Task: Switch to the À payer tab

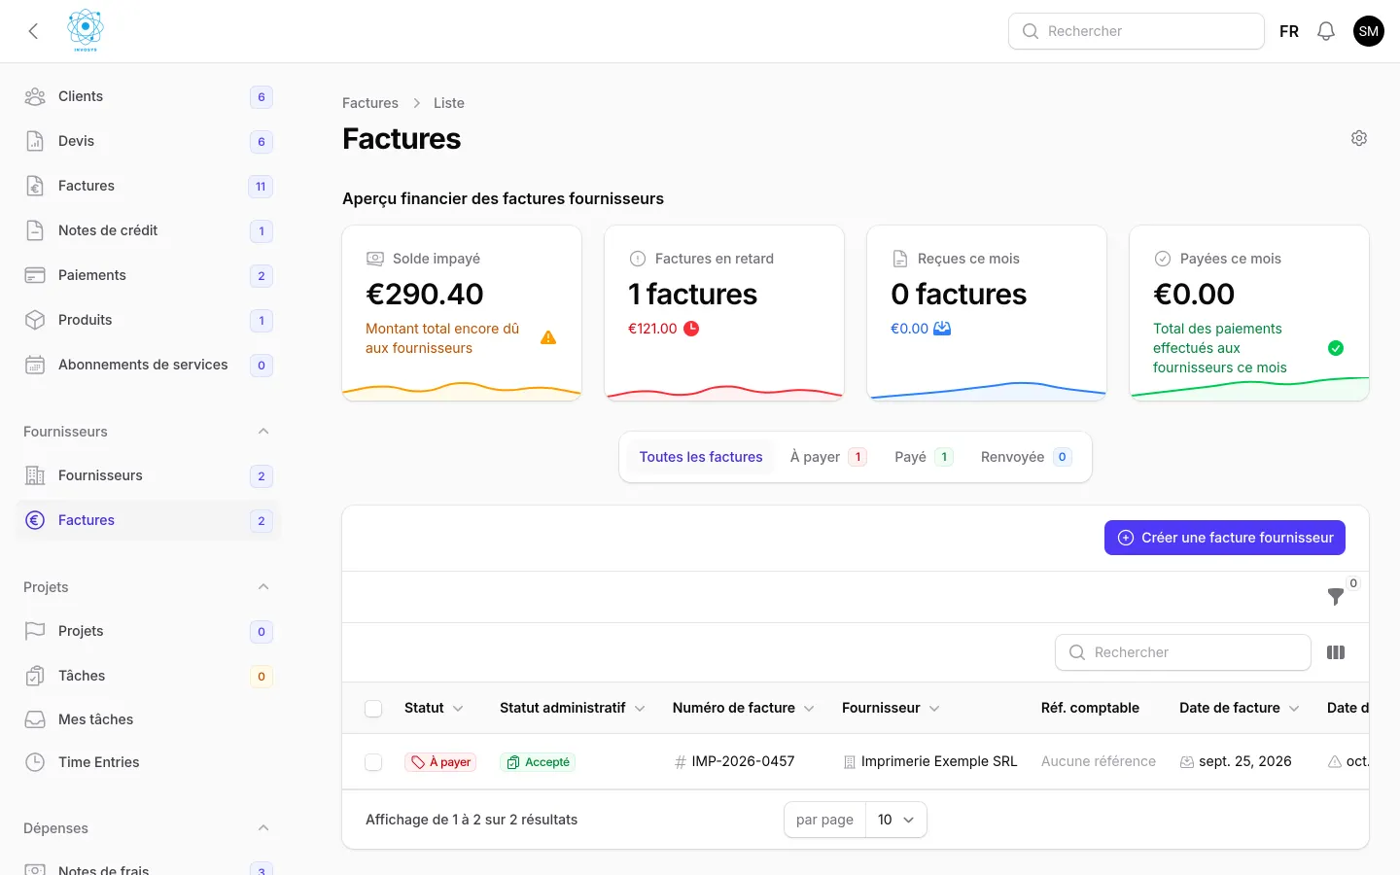Action: coord(828,457)
